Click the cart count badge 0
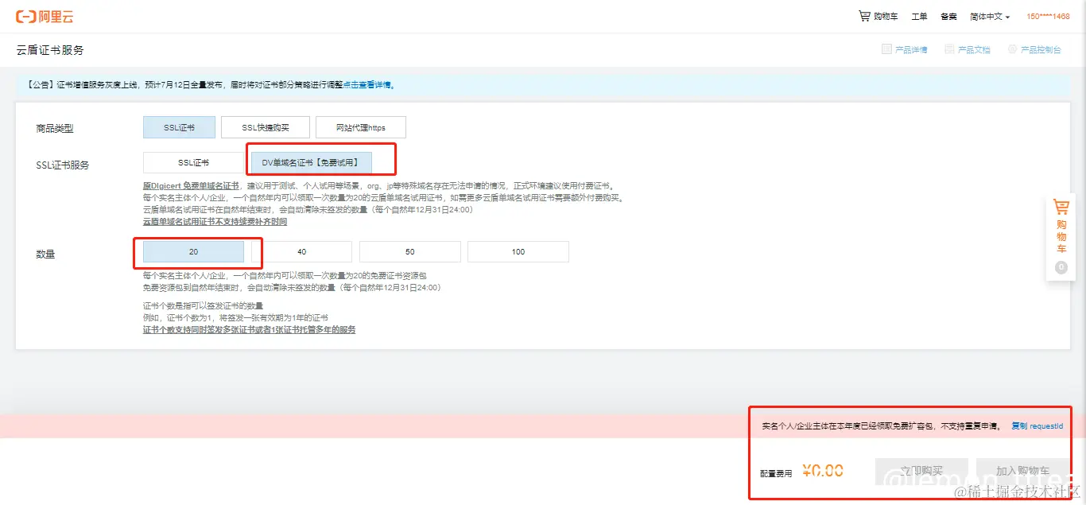 (x=1061, y=268)
